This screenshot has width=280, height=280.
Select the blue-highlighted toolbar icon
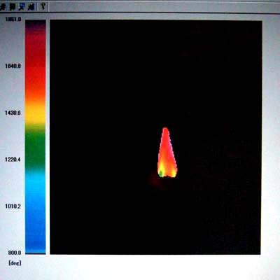(x=22, y=7)
